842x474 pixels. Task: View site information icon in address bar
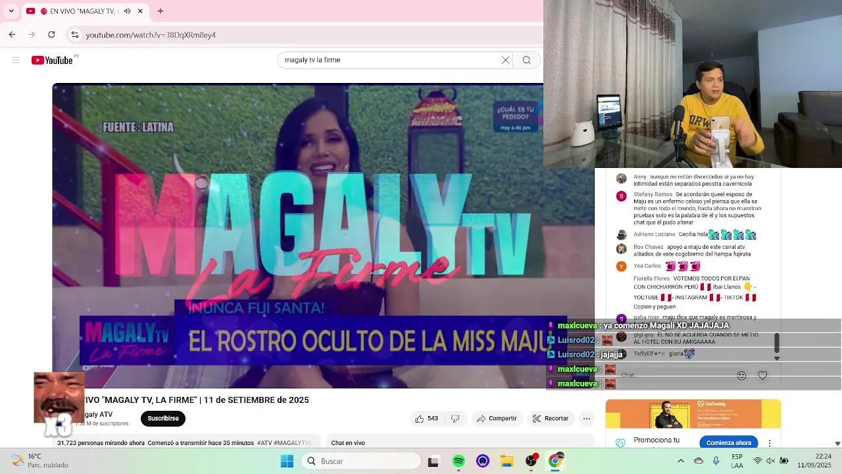[x=75, y=34]
